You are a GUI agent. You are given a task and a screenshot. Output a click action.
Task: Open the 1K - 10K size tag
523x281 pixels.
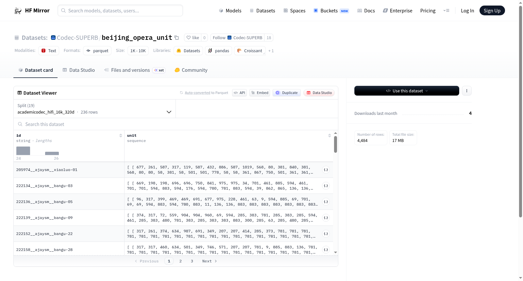pyautogui.click(x=138, y=51)
